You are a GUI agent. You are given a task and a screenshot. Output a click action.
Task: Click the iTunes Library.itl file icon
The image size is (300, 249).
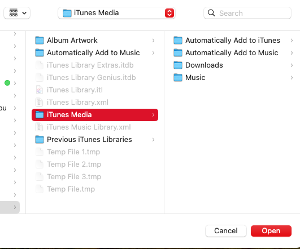[x=40, y=90]
